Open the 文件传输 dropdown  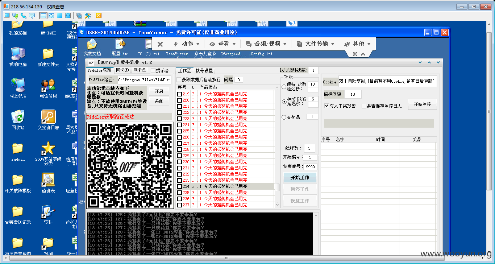click(x=315, y=44)
